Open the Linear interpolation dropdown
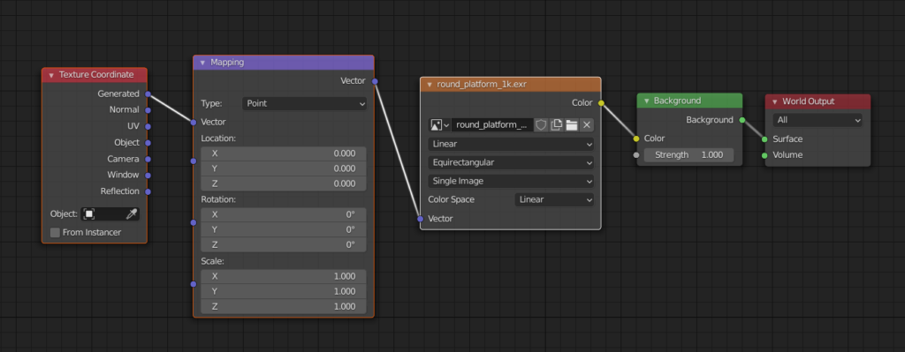 (x=511, y=144)
